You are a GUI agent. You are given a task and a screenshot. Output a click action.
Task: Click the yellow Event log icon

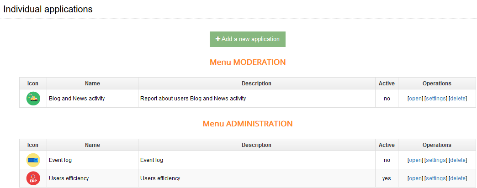click(x=33, y=160)
